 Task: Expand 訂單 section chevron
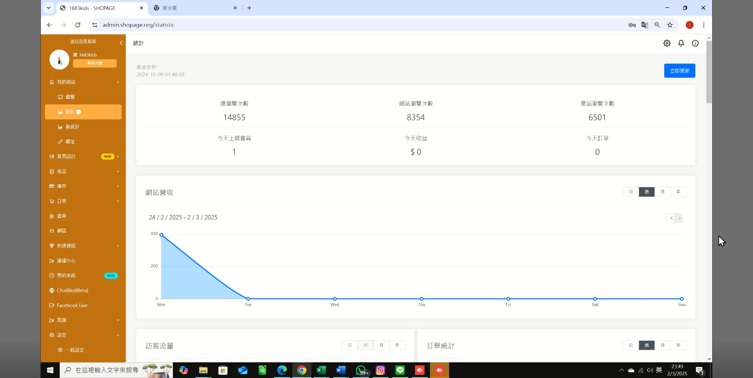118,201
